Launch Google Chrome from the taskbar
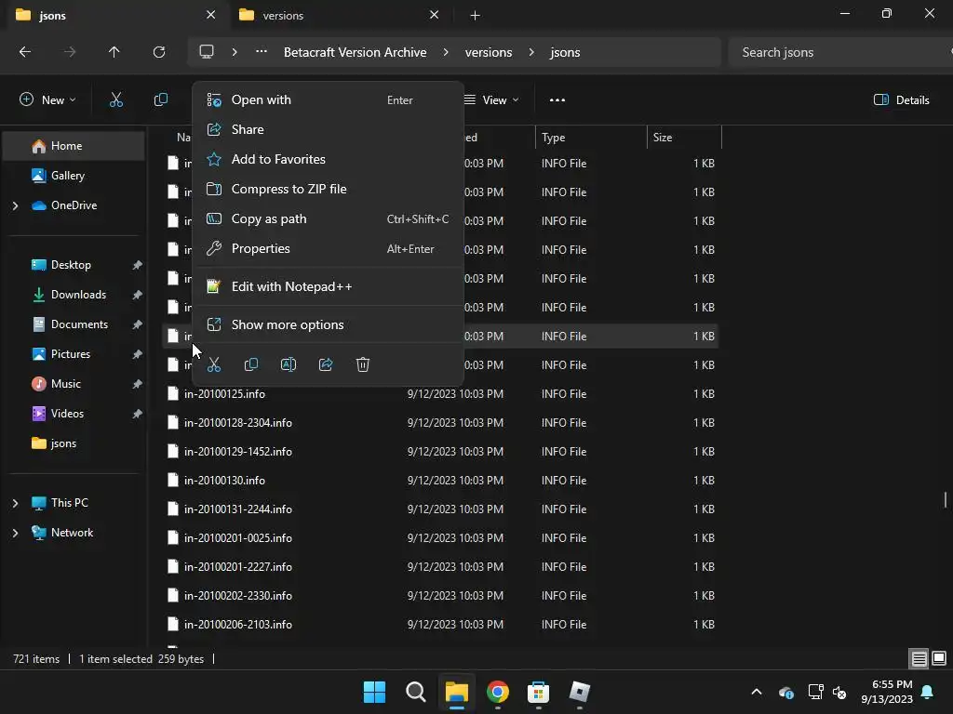The height and width of the screenshot is (714, 953). [498, 692]
